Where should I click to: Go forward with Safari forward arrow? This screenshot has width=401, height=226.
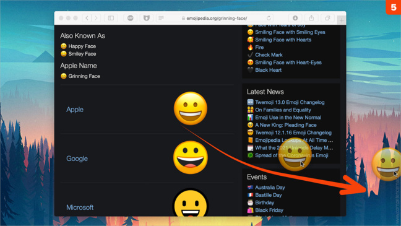pyautogui.click(x=96, y=18)
